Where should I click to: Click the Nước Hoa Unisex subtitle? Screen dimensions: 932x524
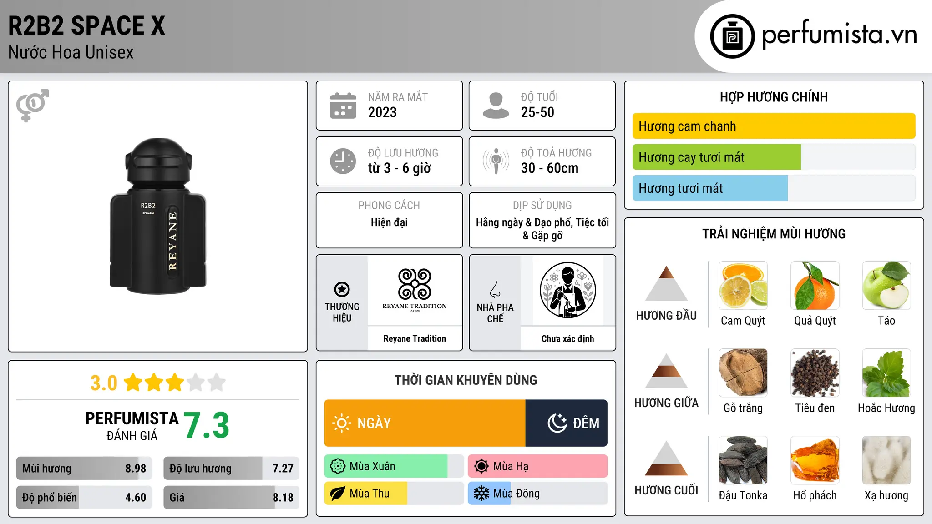coord(71,53)
